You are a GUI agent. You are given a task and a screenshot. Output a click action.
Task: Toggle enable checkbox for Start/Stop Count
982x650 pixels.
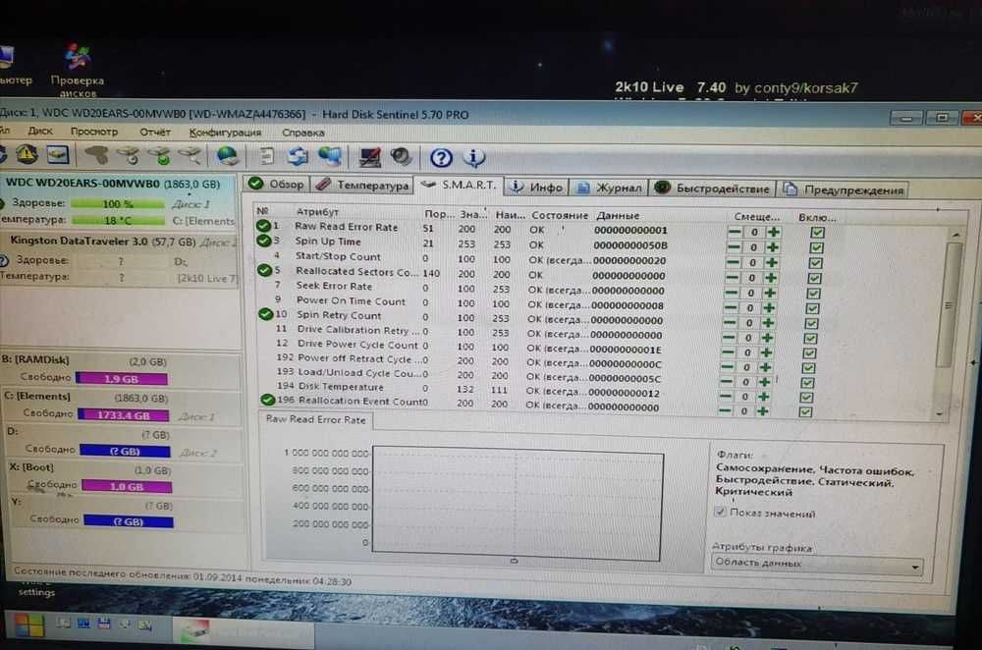point(815,263)
